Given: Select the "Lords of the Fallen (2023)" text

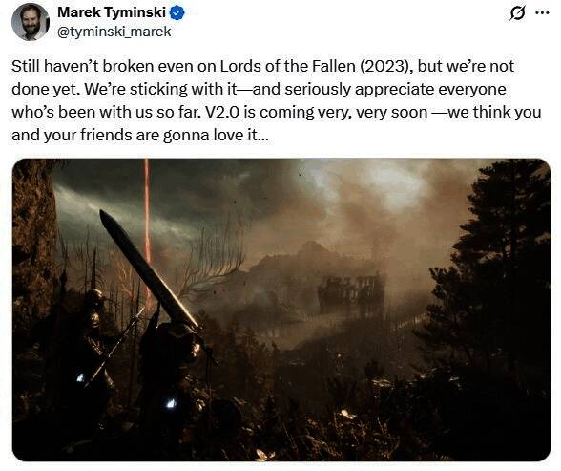Looking at the screenshot, I should (313, 66).
